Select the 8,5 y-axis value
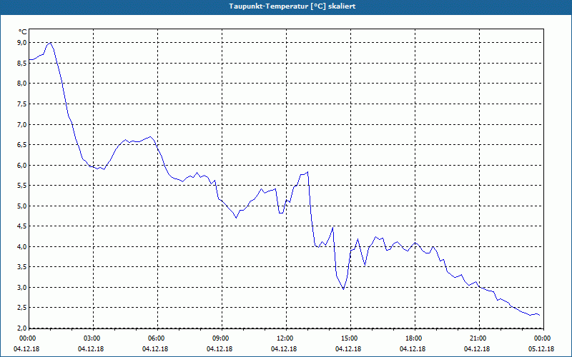This screenshot has height=357, width=572. click(22, 63)
